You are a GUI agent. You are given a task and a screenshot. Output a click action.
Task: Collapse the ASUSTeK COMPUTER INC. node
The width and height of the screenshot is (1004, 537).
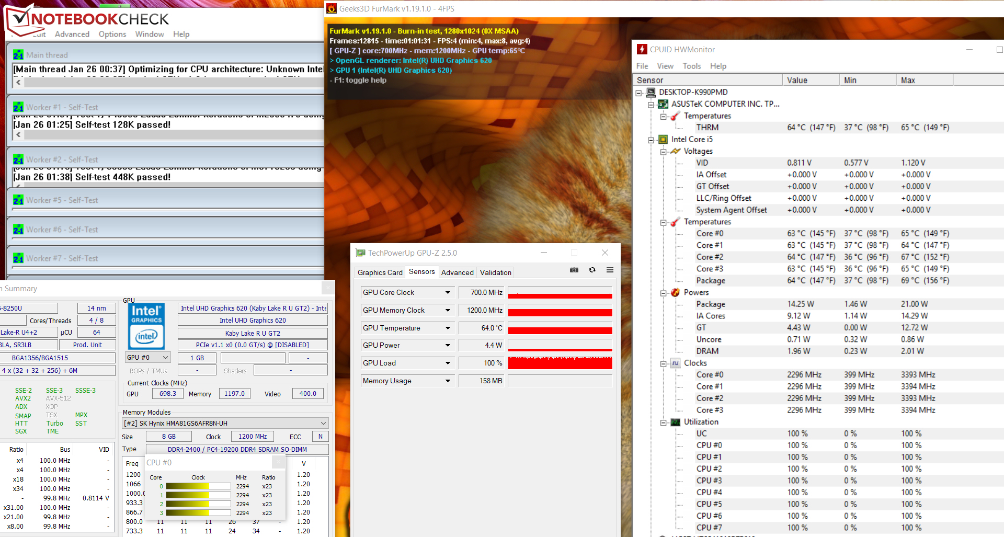[651, 105]
